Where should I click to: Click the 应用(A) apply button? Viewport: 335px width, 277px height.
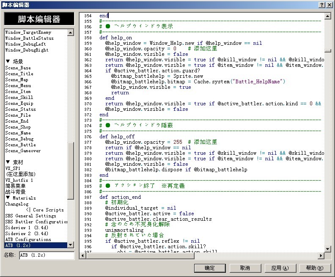click(x=280, y=268)
